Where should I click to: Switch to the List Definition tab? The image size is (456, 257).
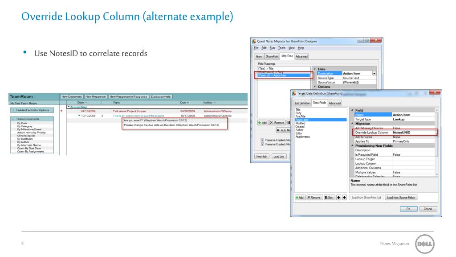302,103
